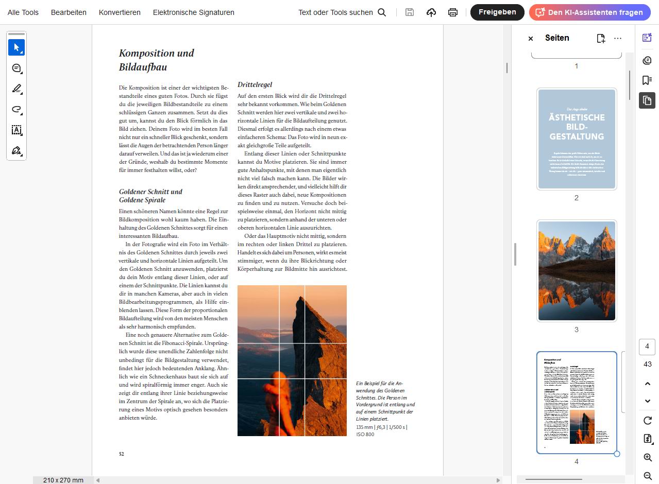Print the document
The image size is (659, 484).
tap(453, 12)
